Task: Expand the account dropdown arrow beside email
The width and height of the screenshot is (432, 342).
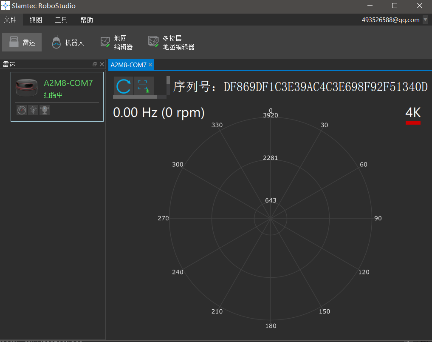Action: (x=425, y=20)
